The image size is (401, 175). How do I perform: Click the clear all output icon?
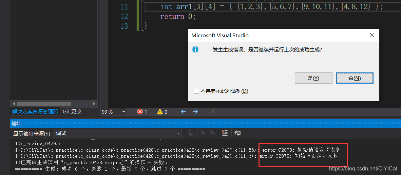pyautogui.click(x=225, y=133)
